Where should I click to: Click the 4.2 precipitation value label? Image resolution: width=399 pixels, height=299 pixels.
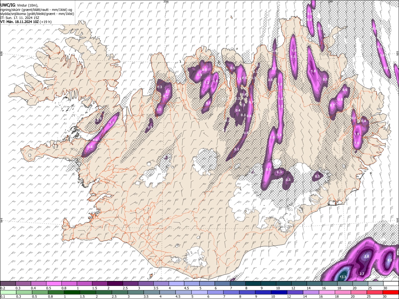click(389, 260)
